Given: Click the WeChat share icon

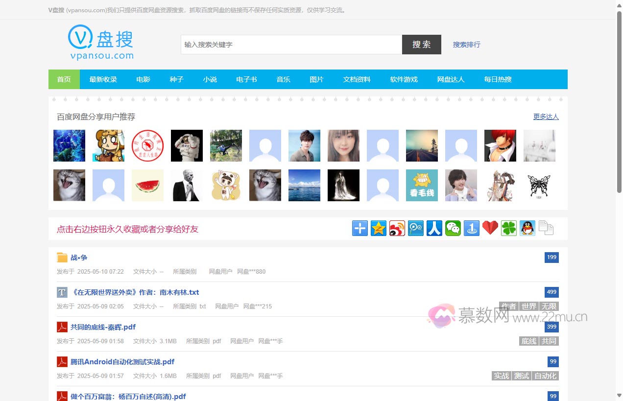Looking at the screenshot, I should (453, 228).
